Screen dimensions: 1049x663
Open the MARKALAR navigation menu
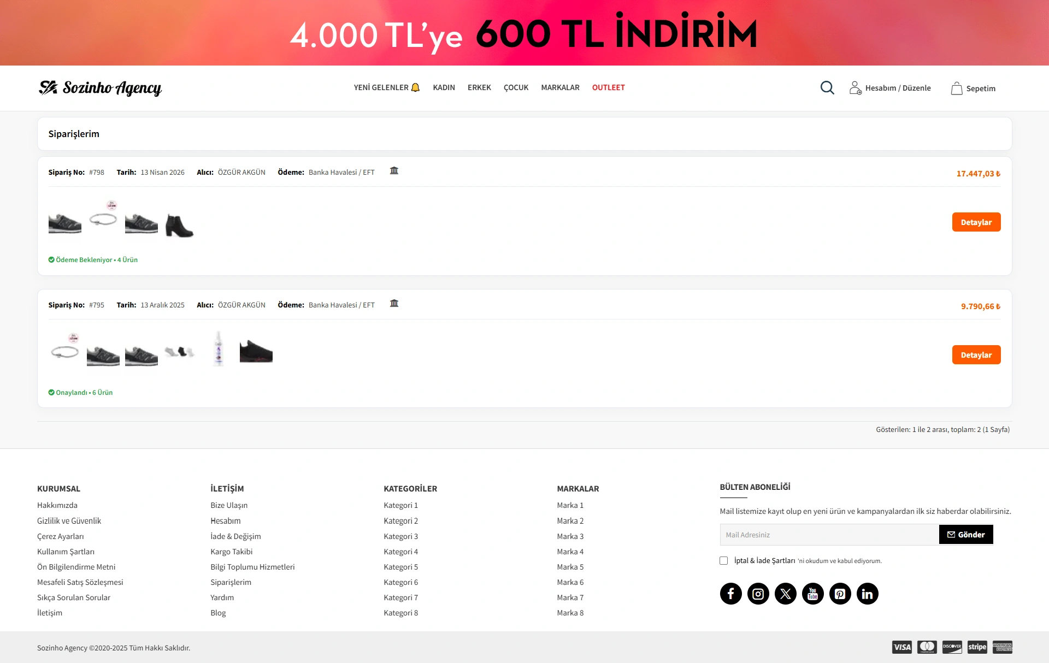tap(560, 87)
